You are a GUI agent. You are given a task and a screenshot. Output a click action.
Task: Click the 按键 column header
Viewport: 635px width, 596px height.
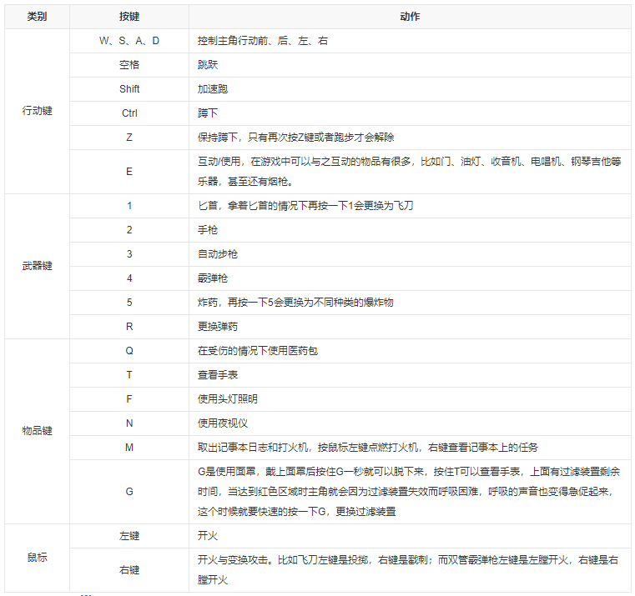click(x=129, y=17)
